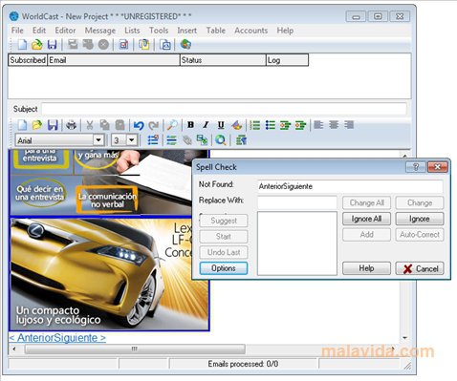Click the Spell Check question mark help button
Viewport: 457px width, 381px height.
(x=416, y=167)
